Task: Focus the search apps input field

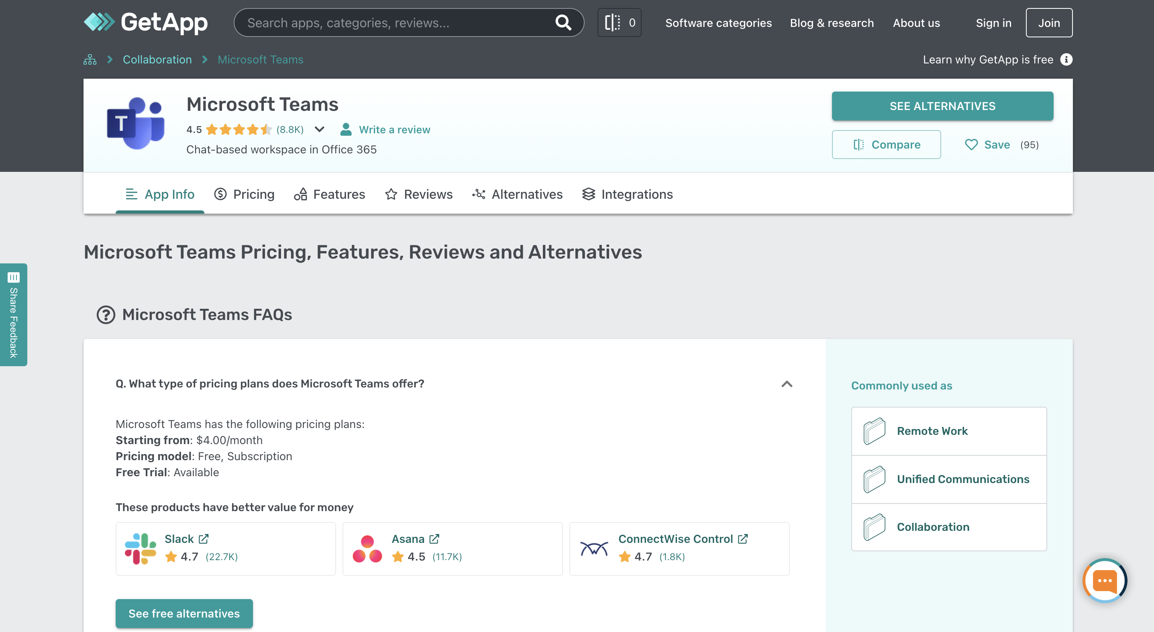Action: [x=394, y=22]
